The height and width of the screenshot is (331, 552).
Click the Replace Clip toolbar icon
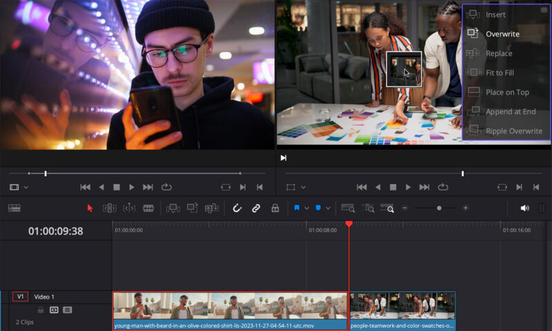click(212, 208)
